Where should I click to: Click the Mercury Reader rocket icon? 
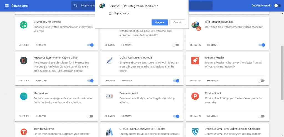pyautogui.click(x=195, y=61)
